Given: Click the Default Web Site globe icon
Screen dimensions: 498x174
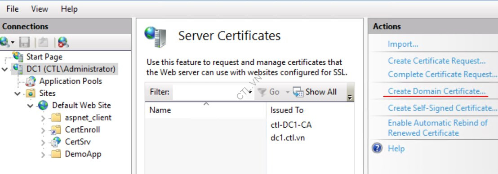Looking at the screenshot, I should coord(43,105).
